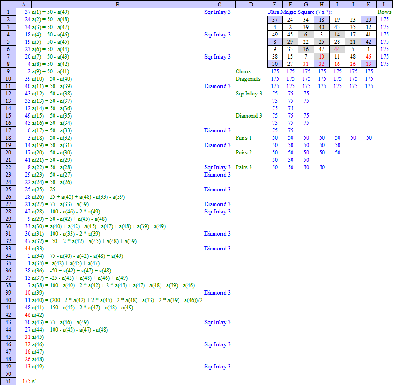
Task: Click the 'Clmns' label
Action: (x=243, y=71)
